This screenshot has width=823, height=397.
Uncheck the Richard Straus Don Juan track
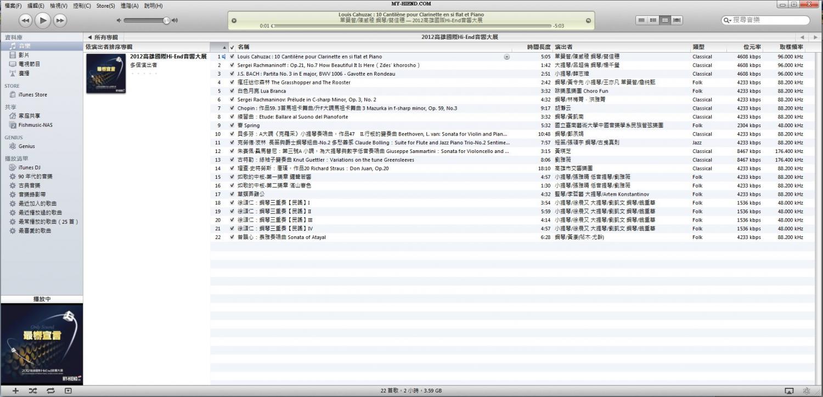tap(232, 168)
